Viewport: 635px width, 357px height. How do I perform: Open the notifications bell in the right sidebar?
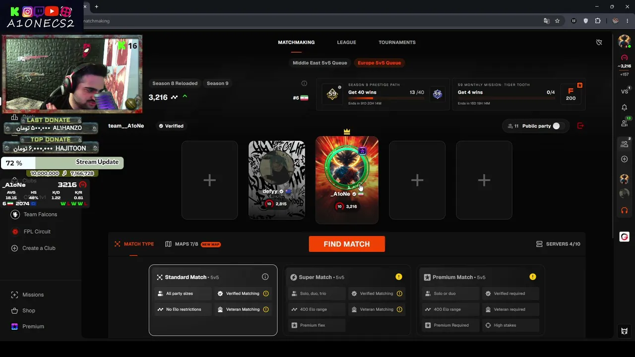pos(624,107)
